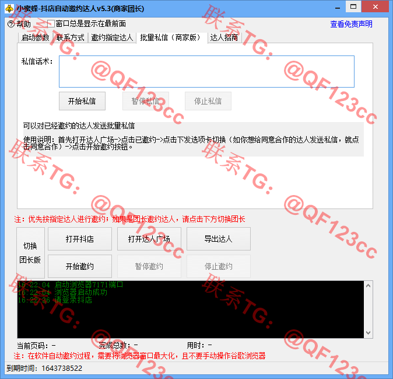This screenshot has width=393, height=379.
Task: Click the red note starting 注：优先按指定达人进行邀约
Action: [x=129, y=219]
